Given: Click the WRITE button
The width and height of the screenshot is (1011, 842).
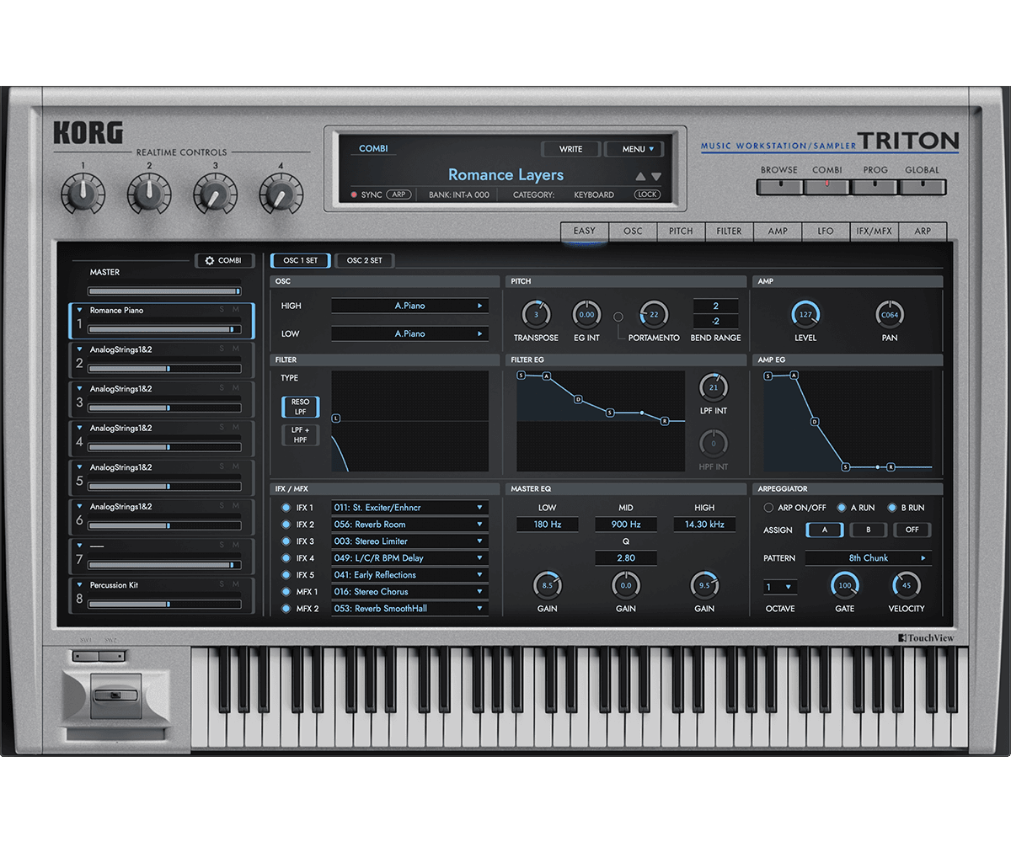Looking at the screenshot, I should click(x=570, y=149).
